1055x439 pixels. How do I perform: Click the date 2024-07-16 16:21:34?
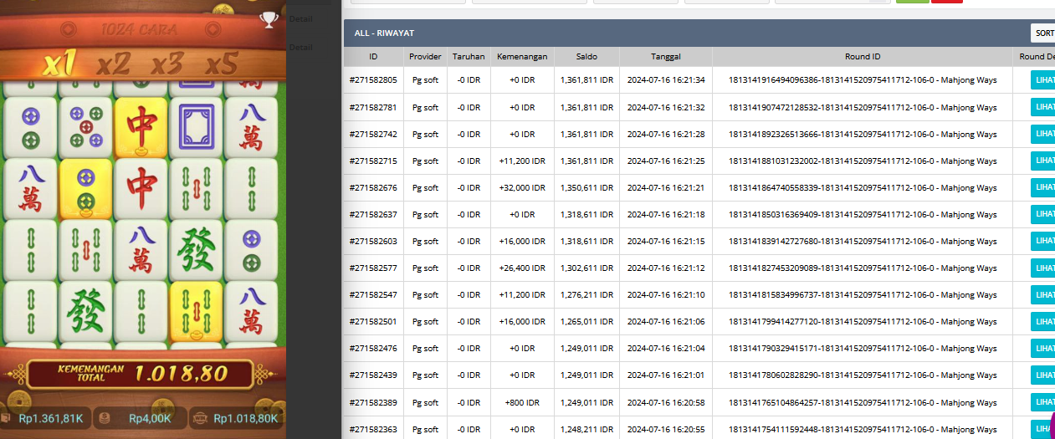(666, 81)
